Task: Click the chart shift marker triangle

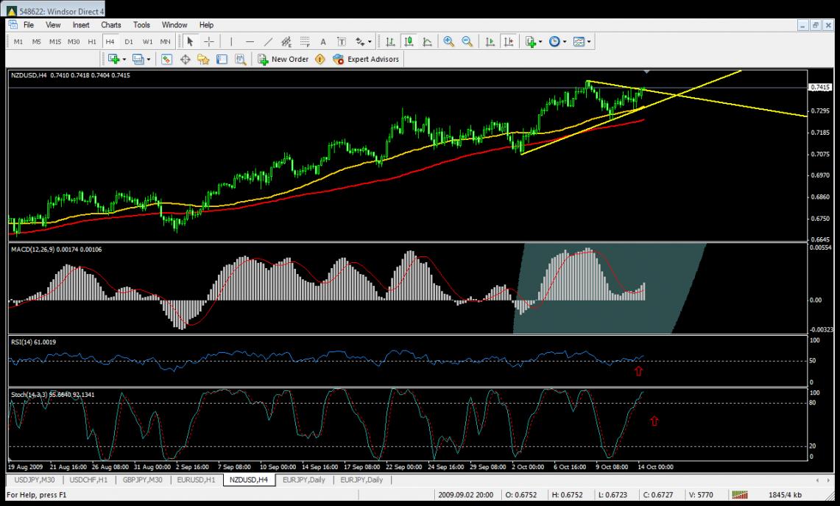Action: pyautogui.click(x=646, y=72)
